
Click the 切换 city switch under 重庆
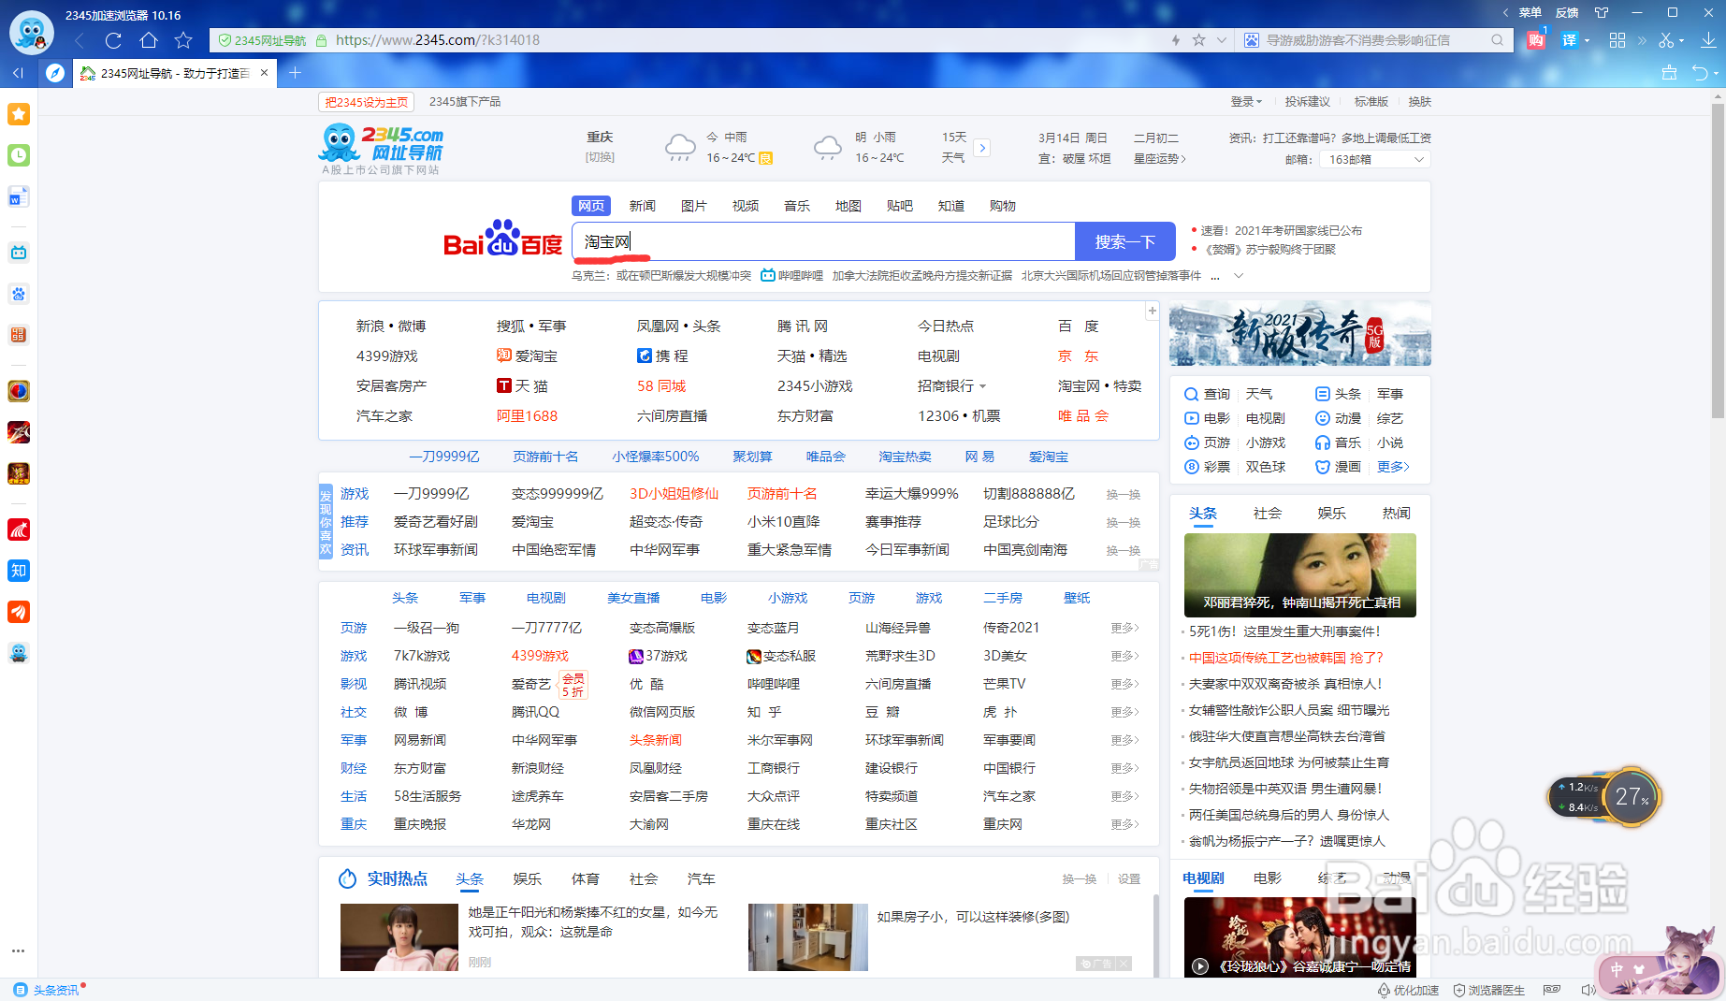click(600, 157)
